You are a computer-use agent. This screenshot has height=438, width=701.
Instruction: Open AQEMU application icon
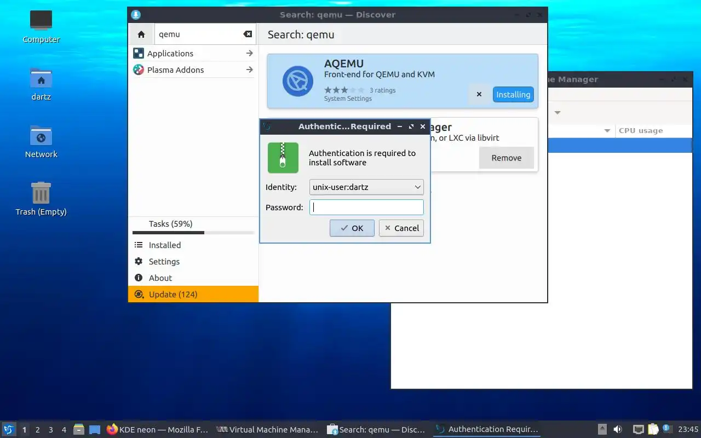(x=297, y=81)
